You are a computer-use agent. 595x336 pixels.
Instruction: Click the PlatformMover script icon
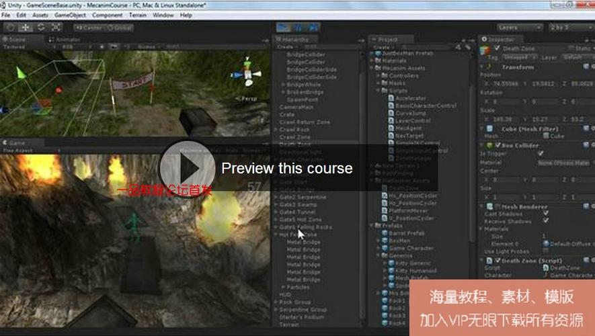(385, 210)
